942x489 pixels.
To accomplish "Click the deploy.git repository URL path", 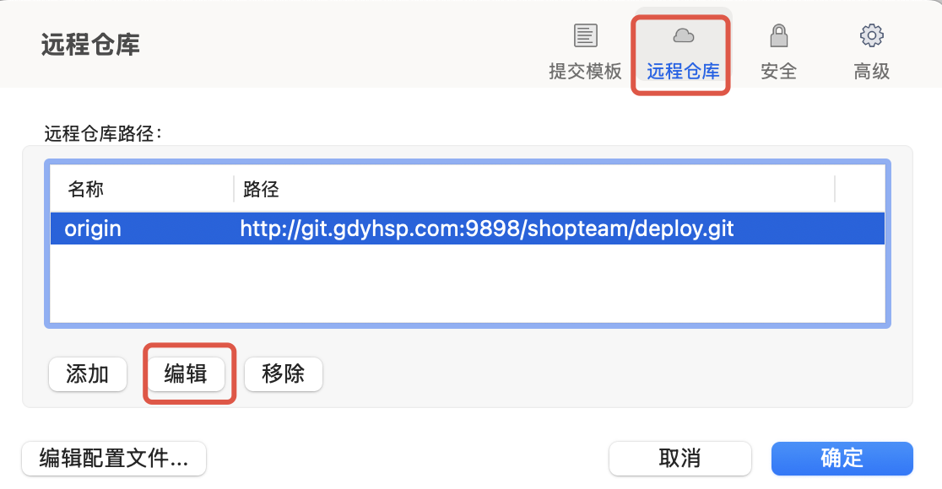I will [487, 228].
